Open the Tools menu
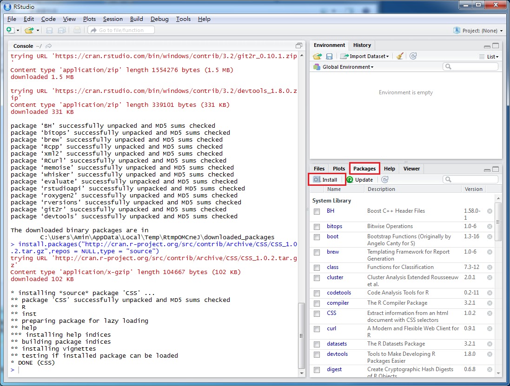 [184, 19]
